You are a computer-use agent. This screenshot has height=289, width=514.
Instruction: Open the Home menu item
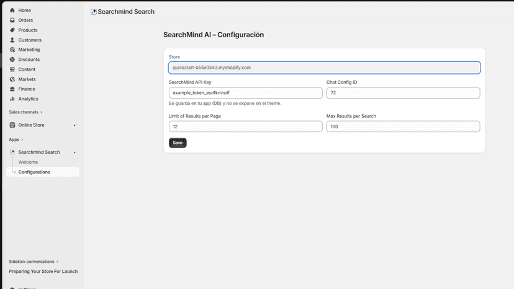[x=25, y=10]
